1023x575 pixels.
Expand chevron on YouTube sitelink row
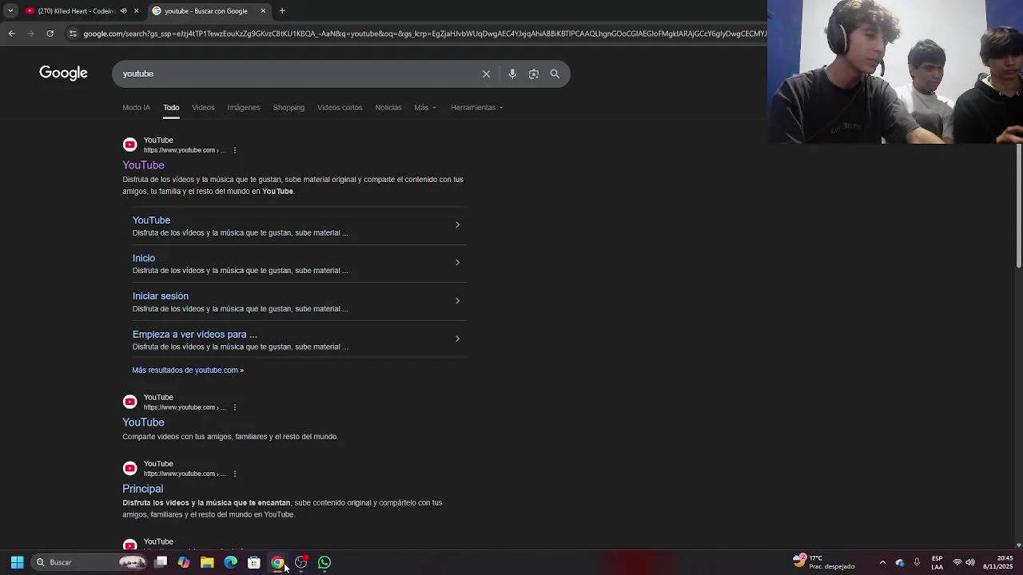(x=457, y=224)
